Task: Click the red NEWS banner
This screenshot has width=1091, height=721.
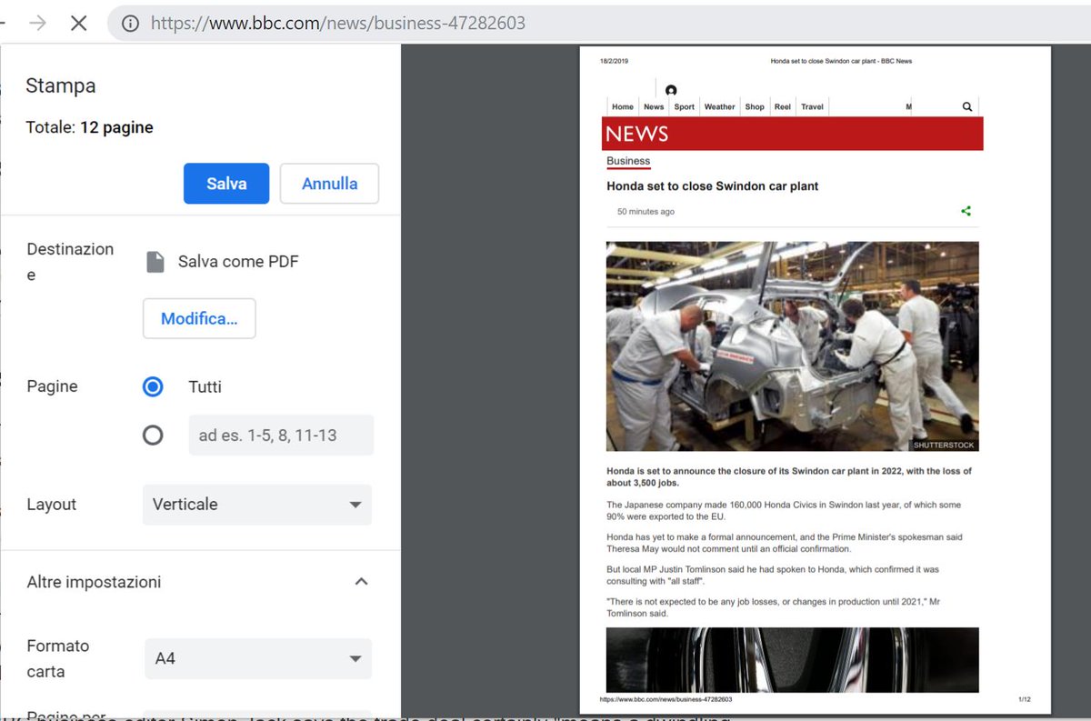Action: (x=793, y=134)
